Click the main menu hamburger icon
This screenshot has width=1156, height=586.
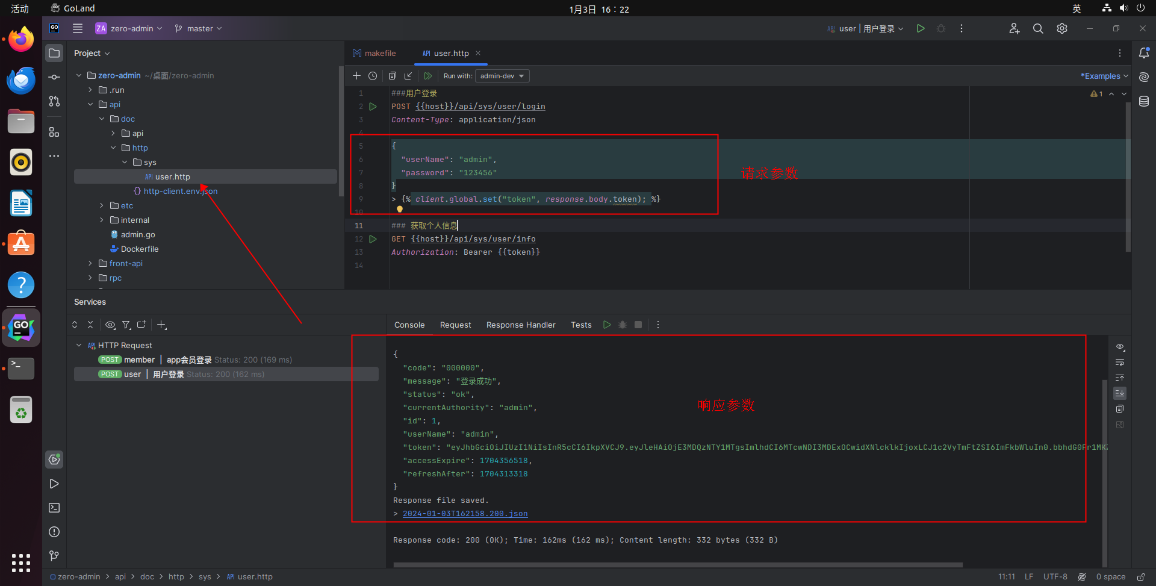(x=78, y=28)
